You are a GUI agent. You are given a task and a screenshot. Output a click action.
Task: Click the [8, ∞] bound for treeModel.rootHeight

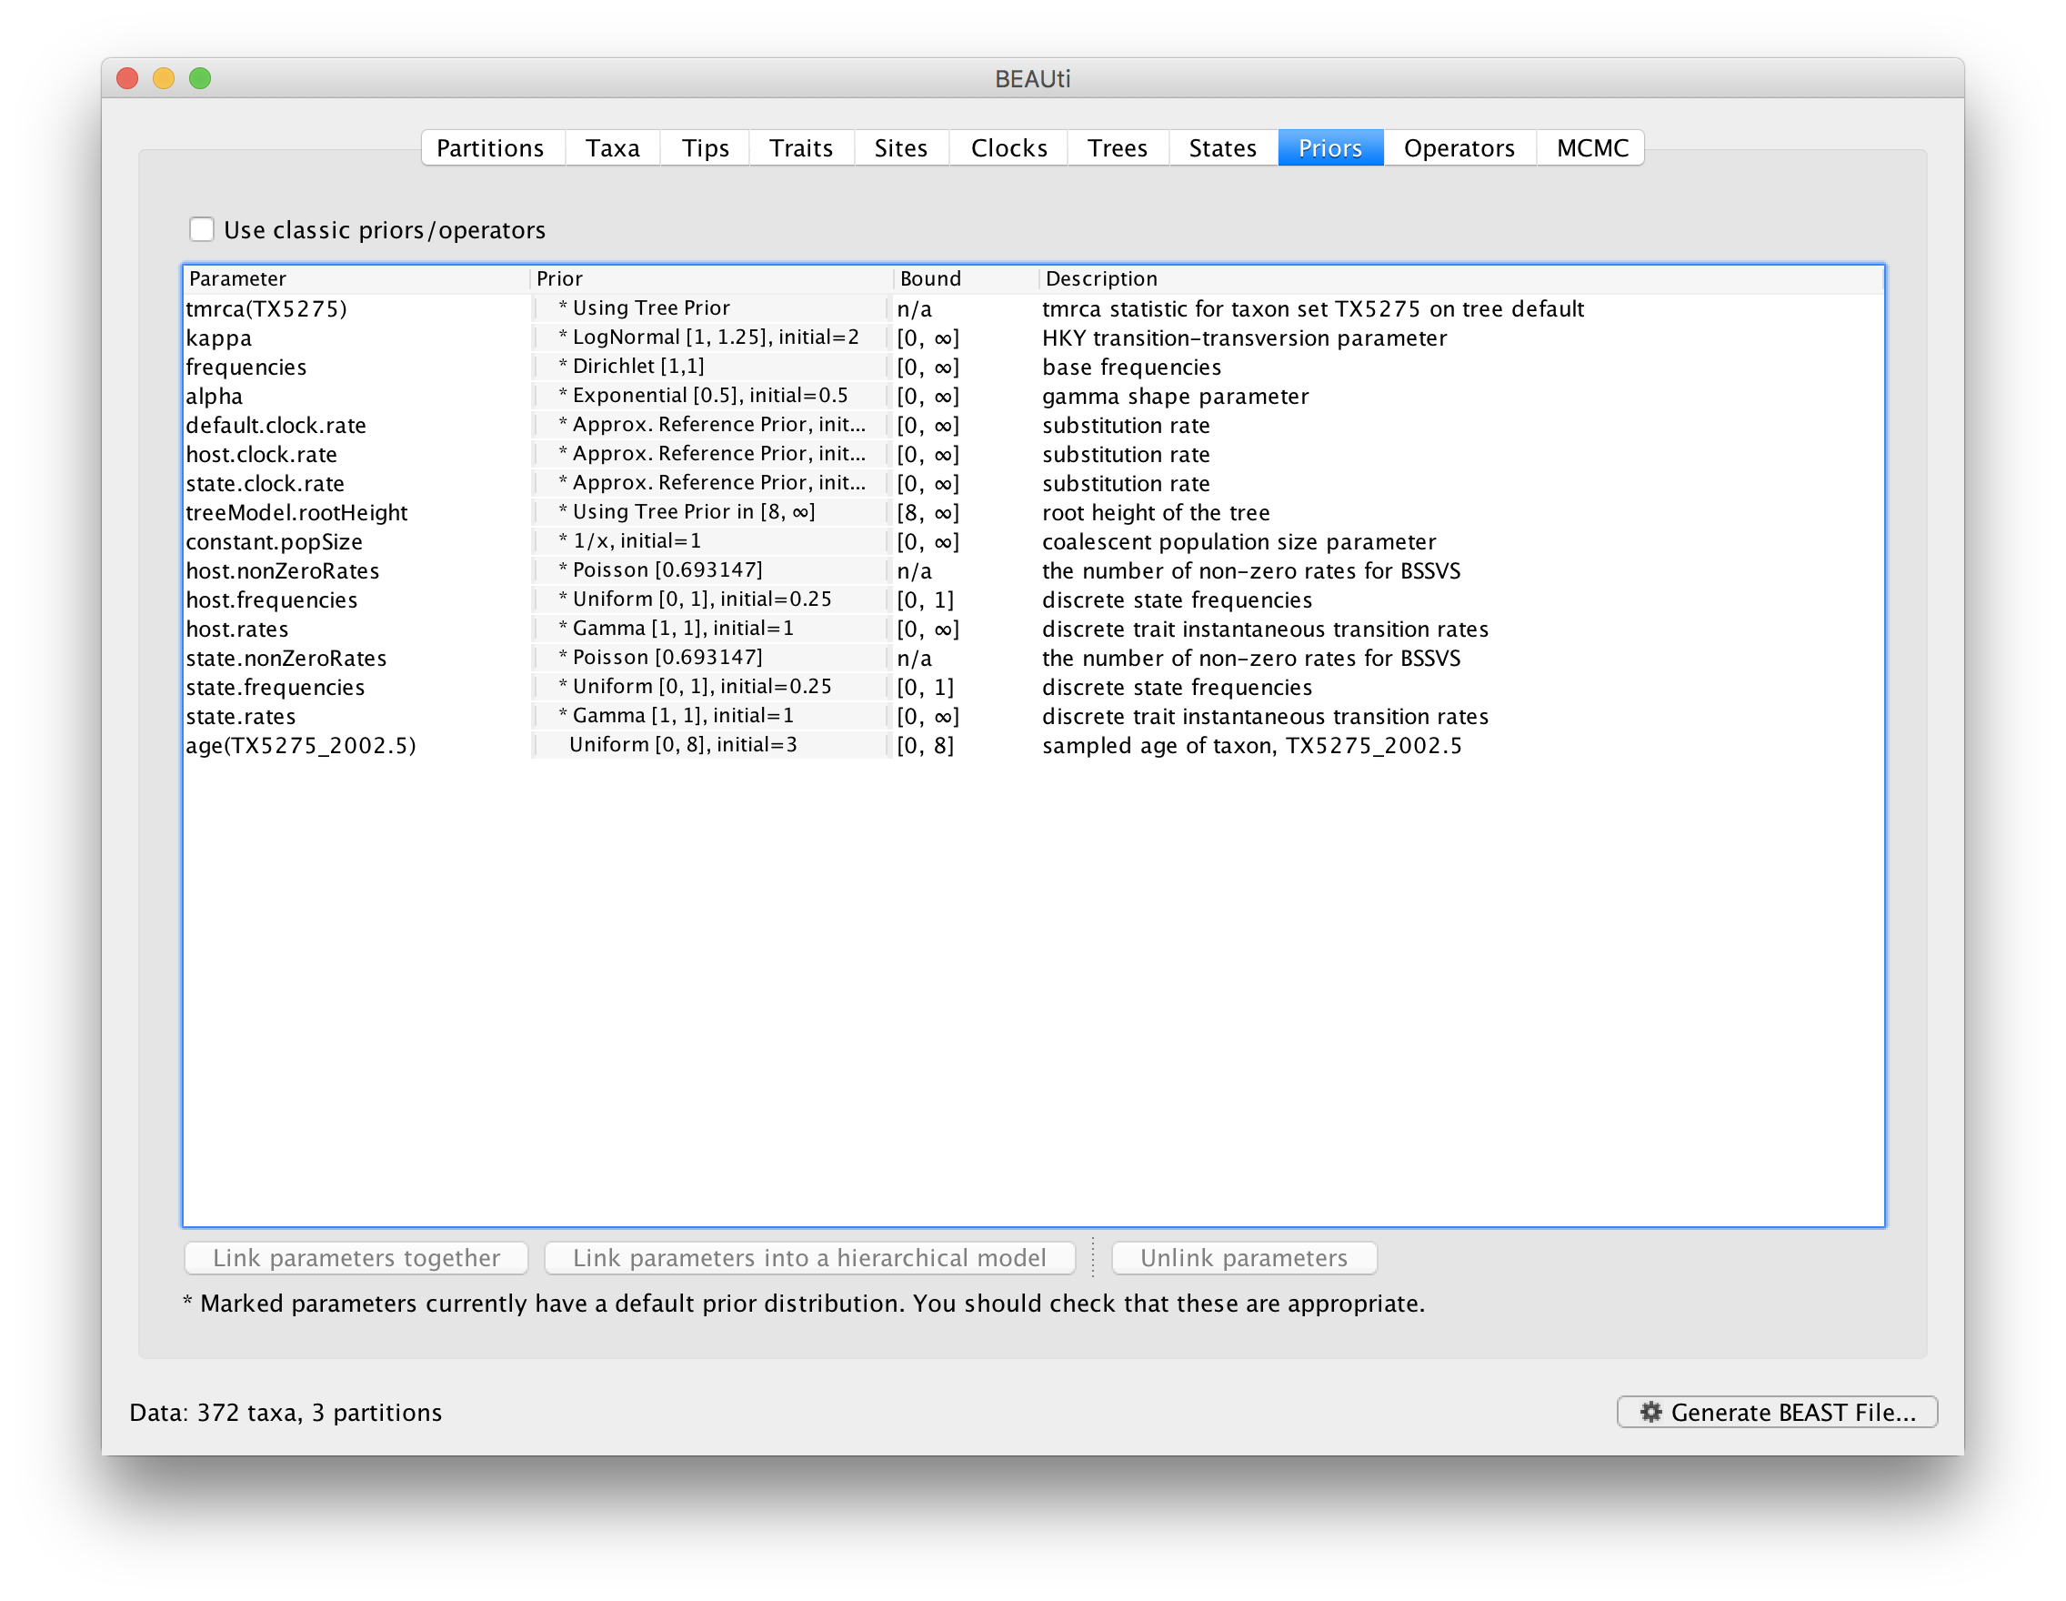(x=927, y=513)
